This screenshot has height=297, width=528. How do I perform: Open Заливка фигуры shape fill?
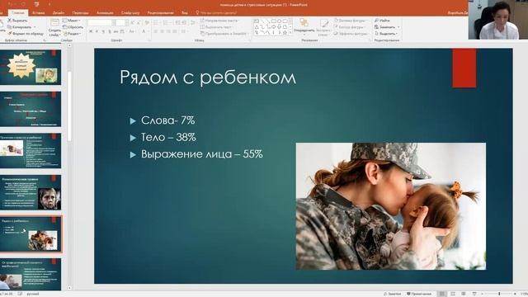click(351, 21)
